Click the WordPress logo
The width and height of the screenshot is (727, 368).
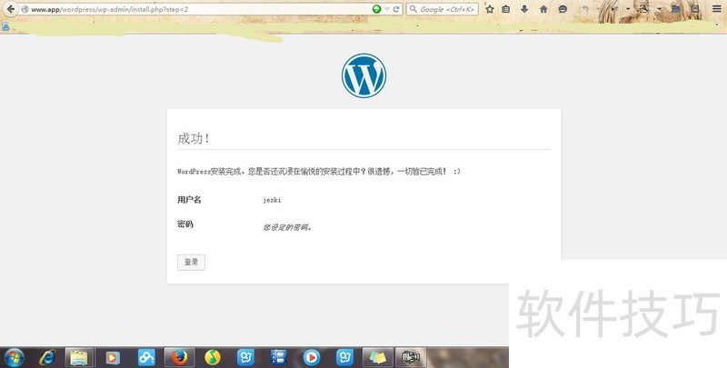[x=364, y=75]
